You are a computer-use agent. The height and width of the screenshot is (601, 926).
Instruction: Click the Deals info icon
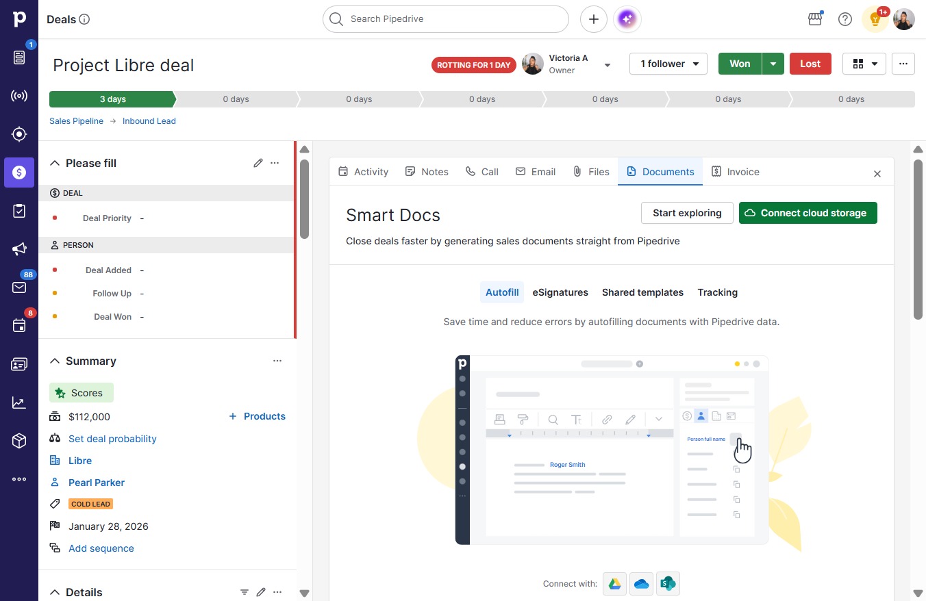pos(85,19)
